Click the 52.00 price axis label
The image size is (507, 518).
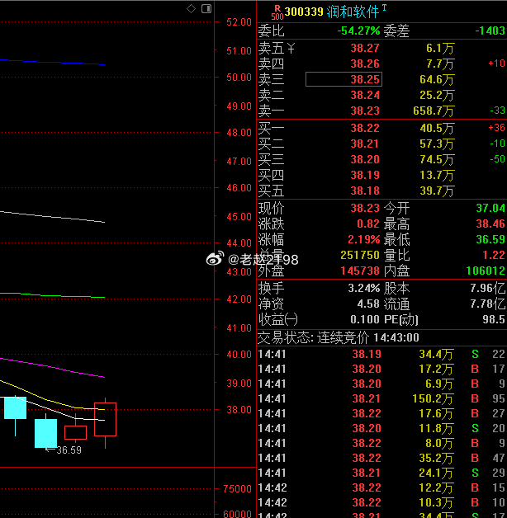point(239,22)
